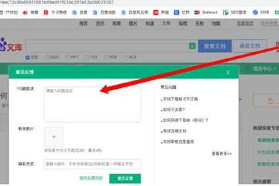Open FAQ 如何开发票?
Image resolution: width=279 pixels, height=186 pixels.
[173, 110]
